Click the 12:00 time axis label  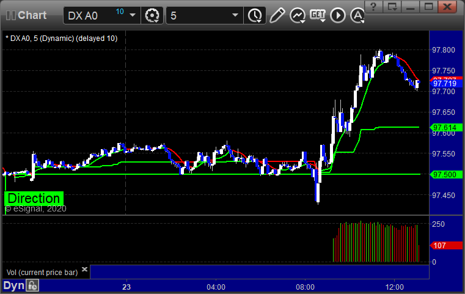click(394, 287)
